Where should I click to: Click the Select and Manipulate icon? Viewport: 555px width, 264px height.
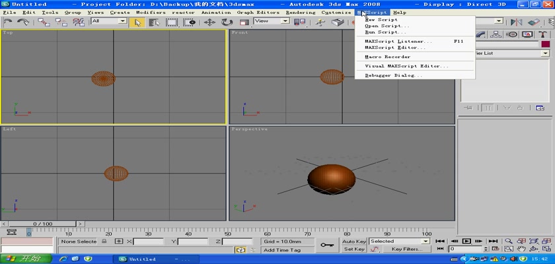tap(320, 22)
